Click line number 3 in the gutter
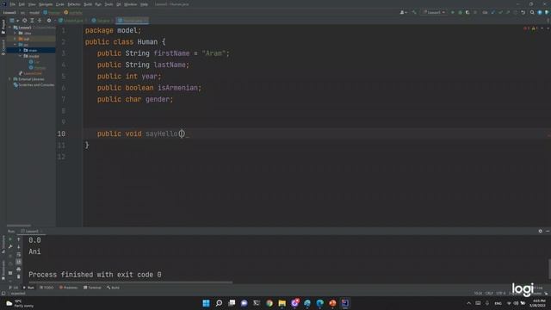 [64, 53]
